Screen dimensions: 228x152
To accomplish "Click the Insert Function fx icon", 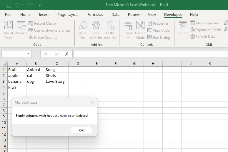I will click(x=67, y=54).
